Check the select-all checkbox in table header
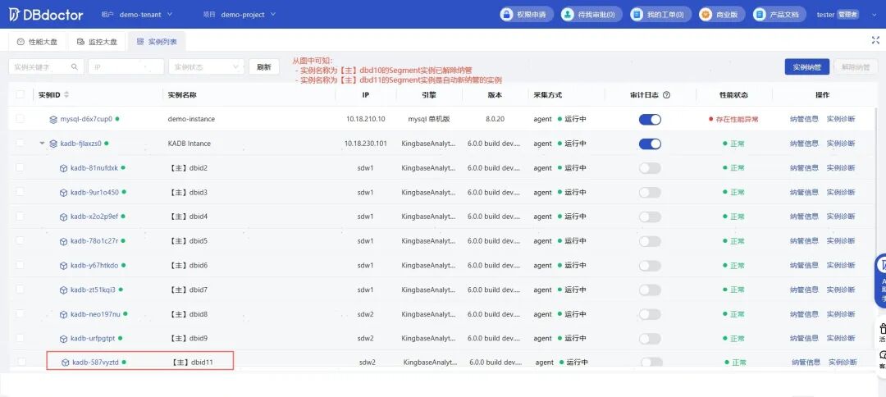The image size is (886, 397). 21,94
